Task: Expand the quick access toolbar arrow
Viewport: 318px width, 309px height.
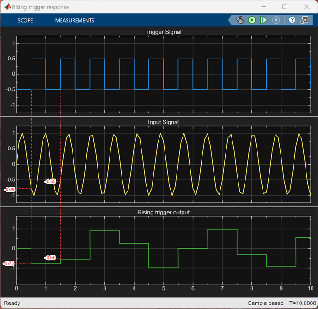Action: pyautogui.click(x=230, y=20)
